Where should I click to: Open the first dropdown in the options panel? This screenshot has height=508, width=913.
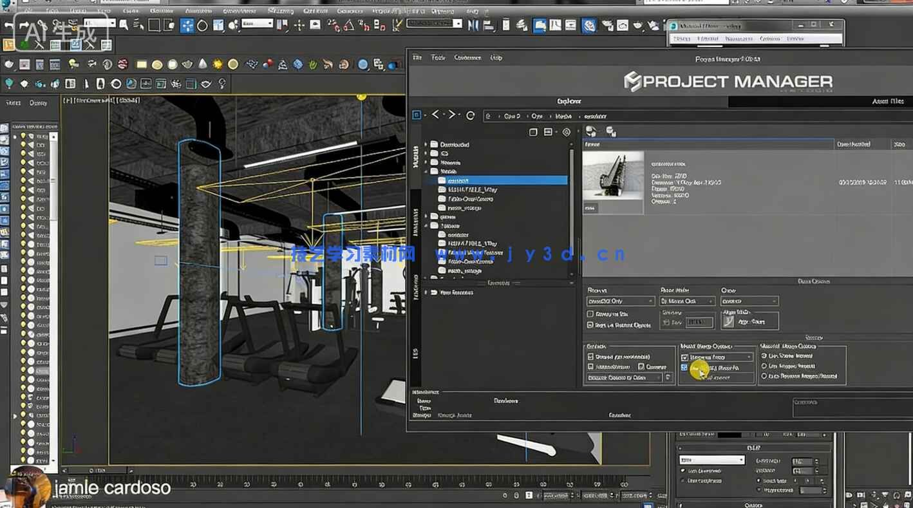tap(621, 301)
